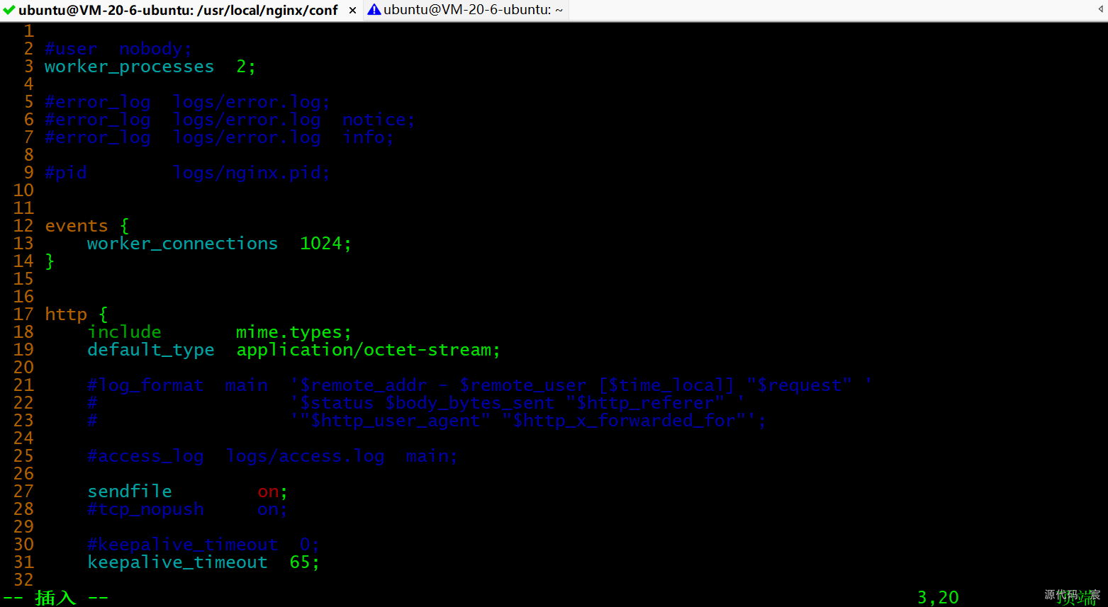The height and width of the screenshot is (607, 1108).
Task: Click the red on value after sendfile
Action: [x=268, y=492]
